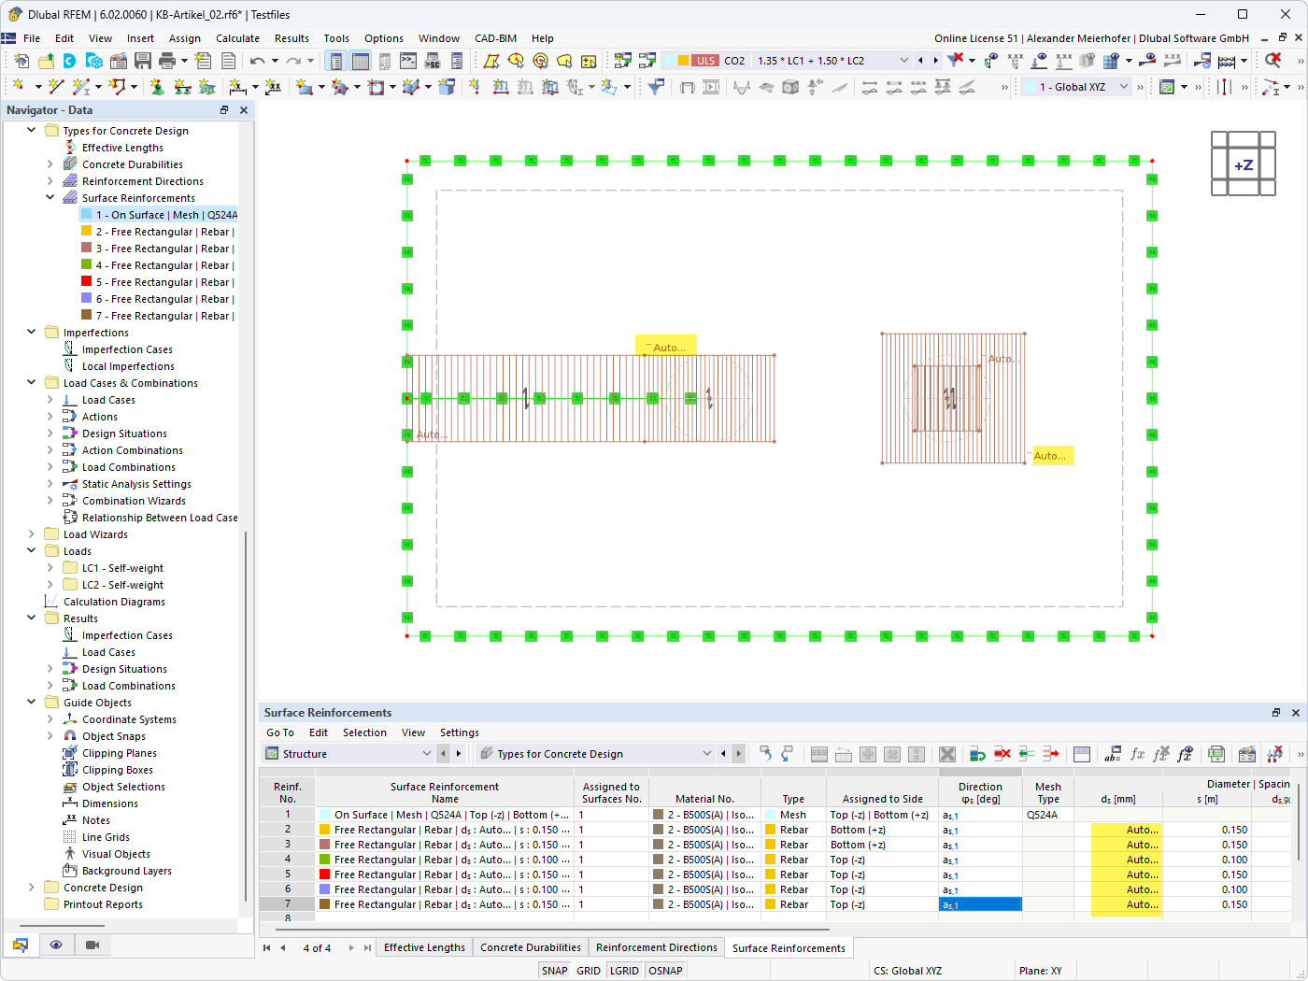
Task: Select the Save icon in the toolbar
Action: [143, 60]
